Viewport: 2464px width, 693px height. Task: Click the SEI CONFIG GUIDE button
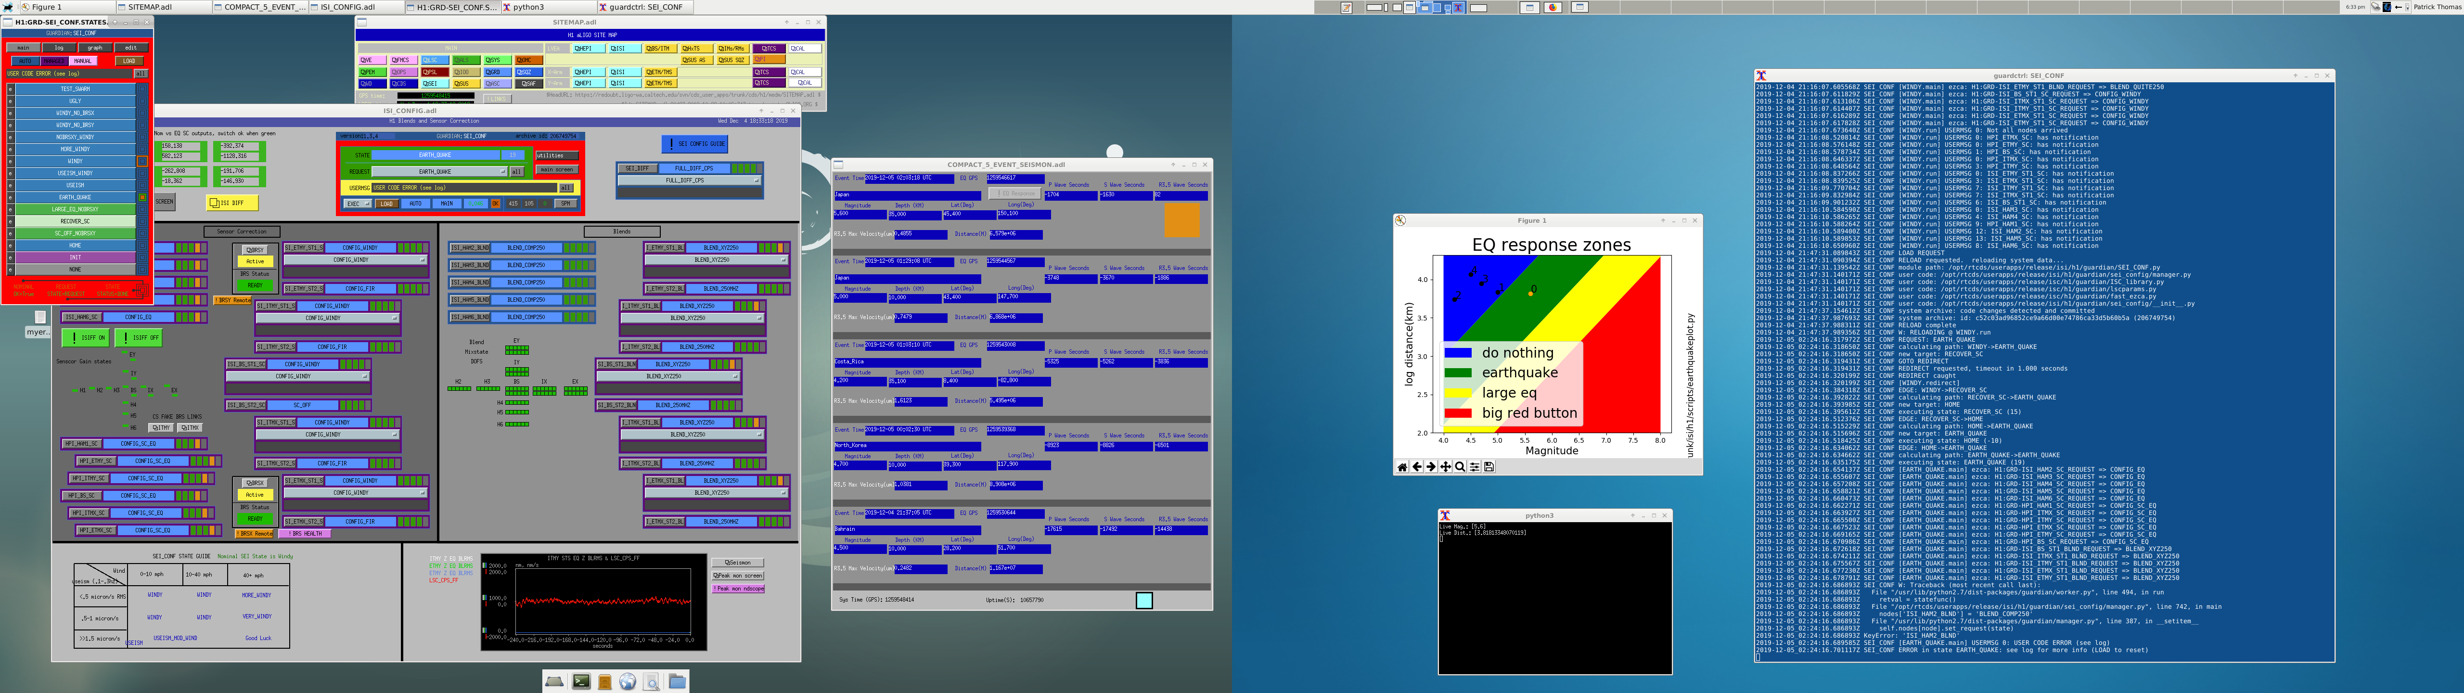[695, 143]
